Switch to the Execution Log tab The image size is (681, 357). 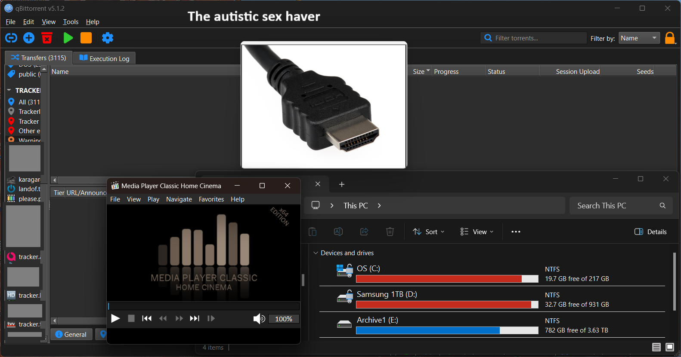point(105,58)
